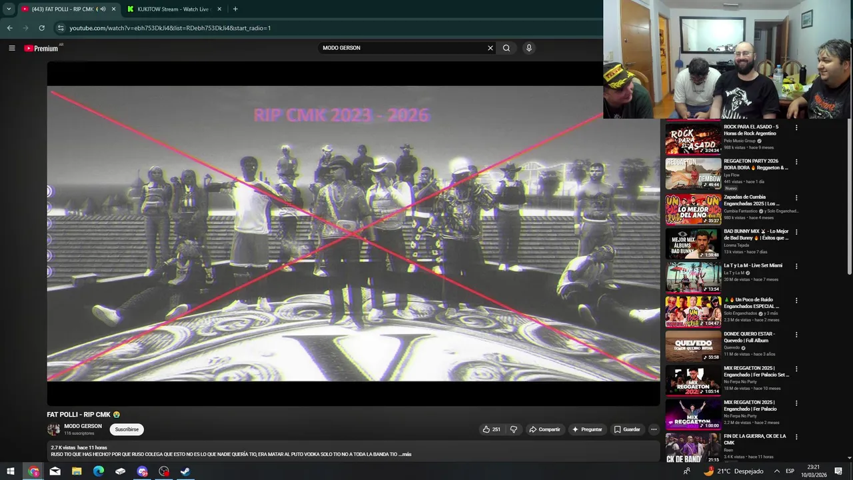
Task: Open options menu for Bad Bunny Mix
Action: click(x=796, y=232)
